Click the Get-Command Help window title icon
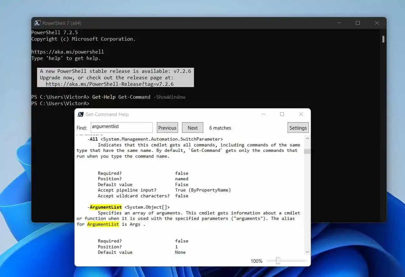 (81, 114)
